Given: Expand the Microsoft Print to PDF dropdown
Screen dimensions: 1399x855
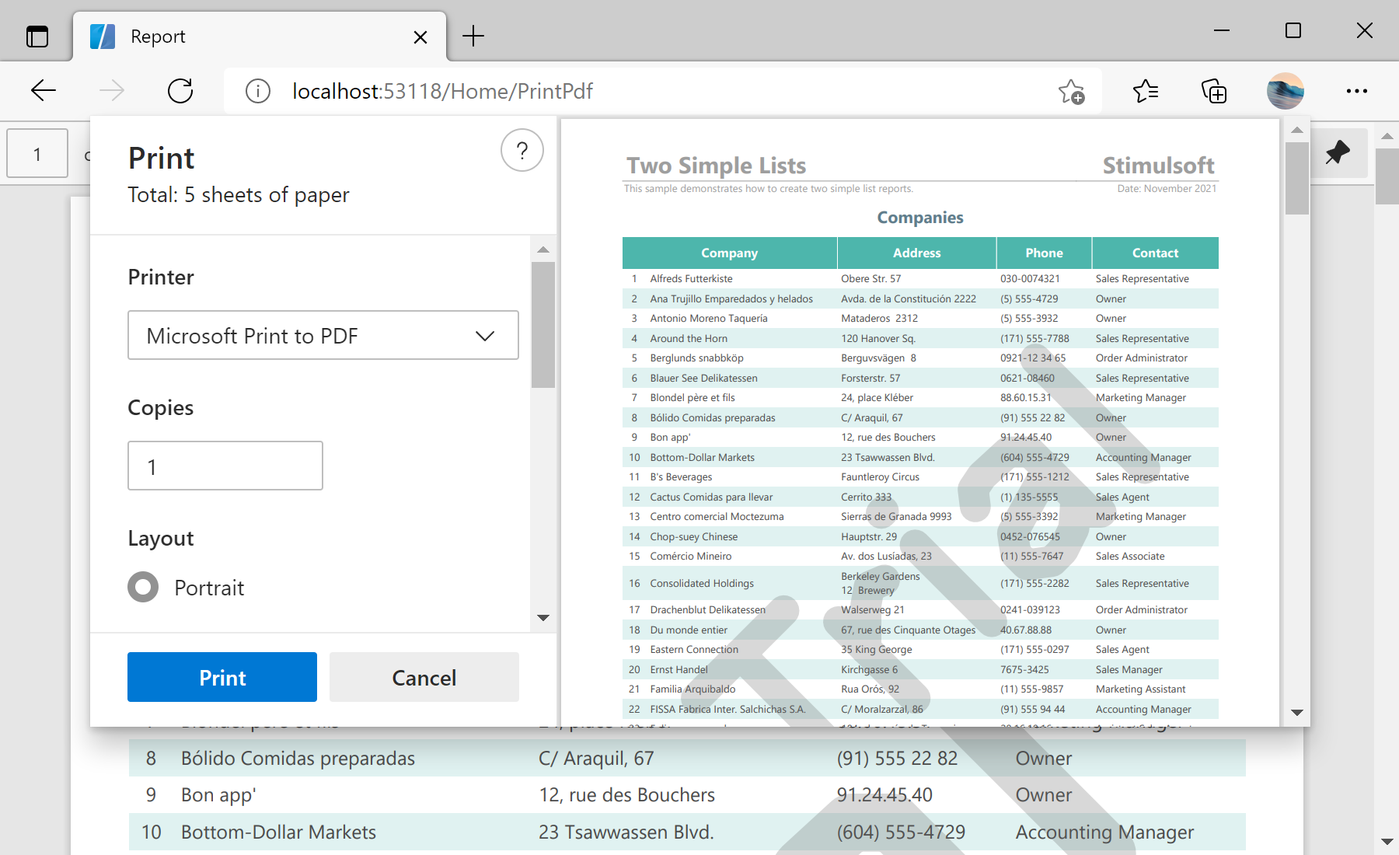Looking at the screenshot, I should point(323,335).
